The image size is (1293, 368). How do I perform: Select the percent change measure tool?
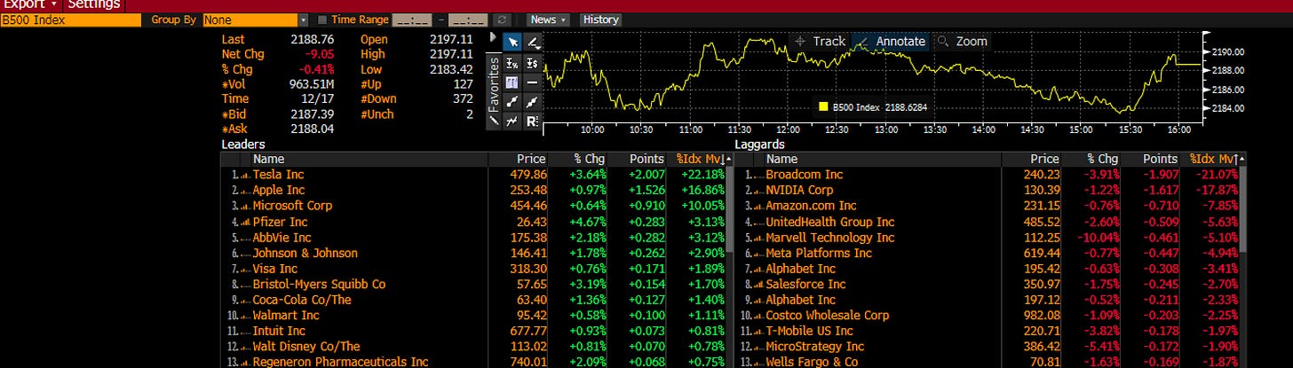point(512,63)
